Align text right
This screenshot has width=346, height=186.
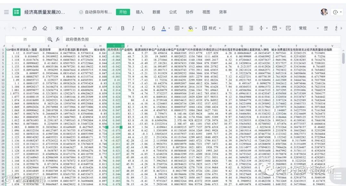coord(251,28)
